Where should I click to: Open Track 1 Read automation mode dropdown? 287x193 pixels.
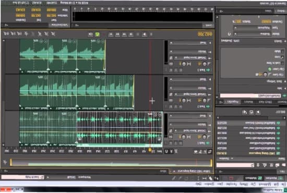(x=188, y=116)
